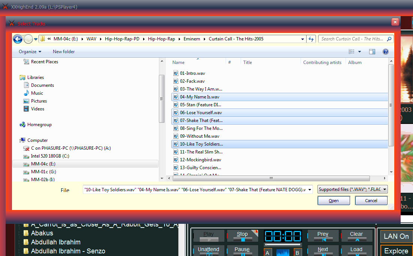Toggle the B marker button in XXHighEnd
Image resolution: width=413 pixels, height=256 pixels.
tap(297, 253)
